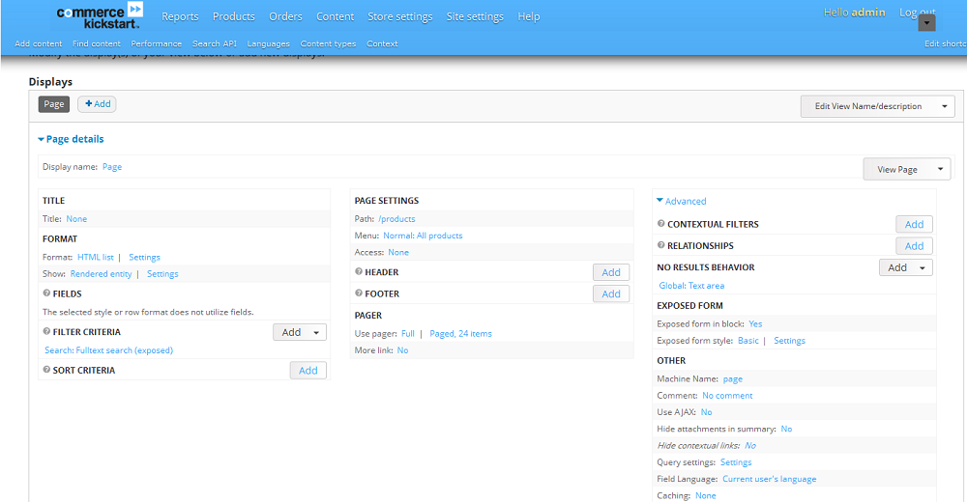Change Exposed form in block Yes
The image size is (967, 502).
pyautogui.click(x=755, y=323)
